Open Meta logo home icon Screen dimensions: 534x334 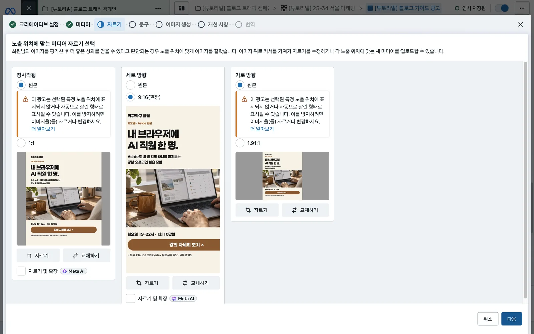10,11
